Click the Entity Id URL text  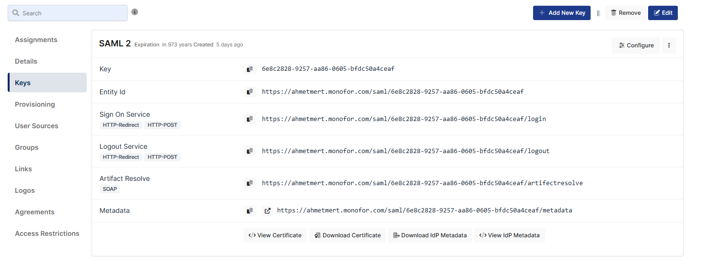(x=393, y=91)
